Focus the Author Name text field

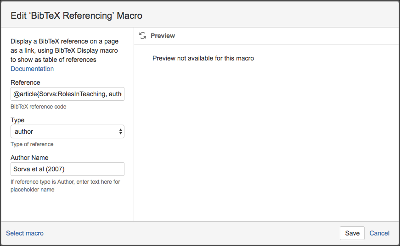(x=68, y=169)
